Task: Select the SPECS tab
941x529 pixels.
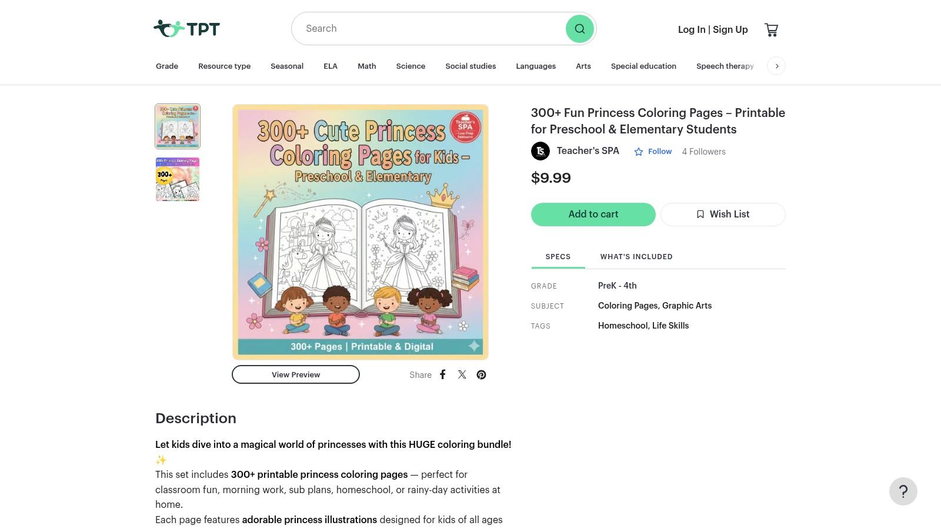Action: point(558,256)
